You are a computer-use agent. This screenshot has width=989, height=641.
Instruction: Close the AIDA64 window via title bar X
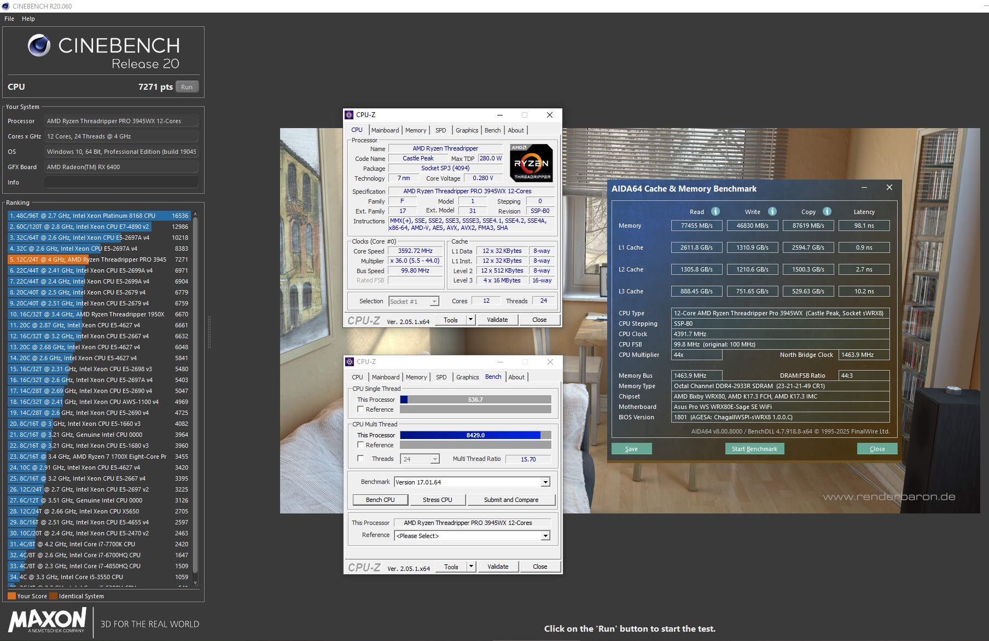(889, 188)
